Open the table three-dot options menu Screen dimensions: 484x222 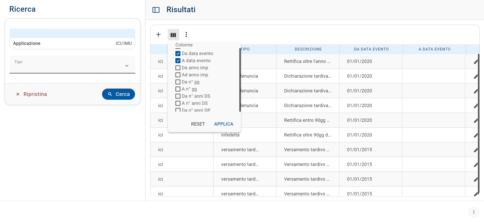186,35
